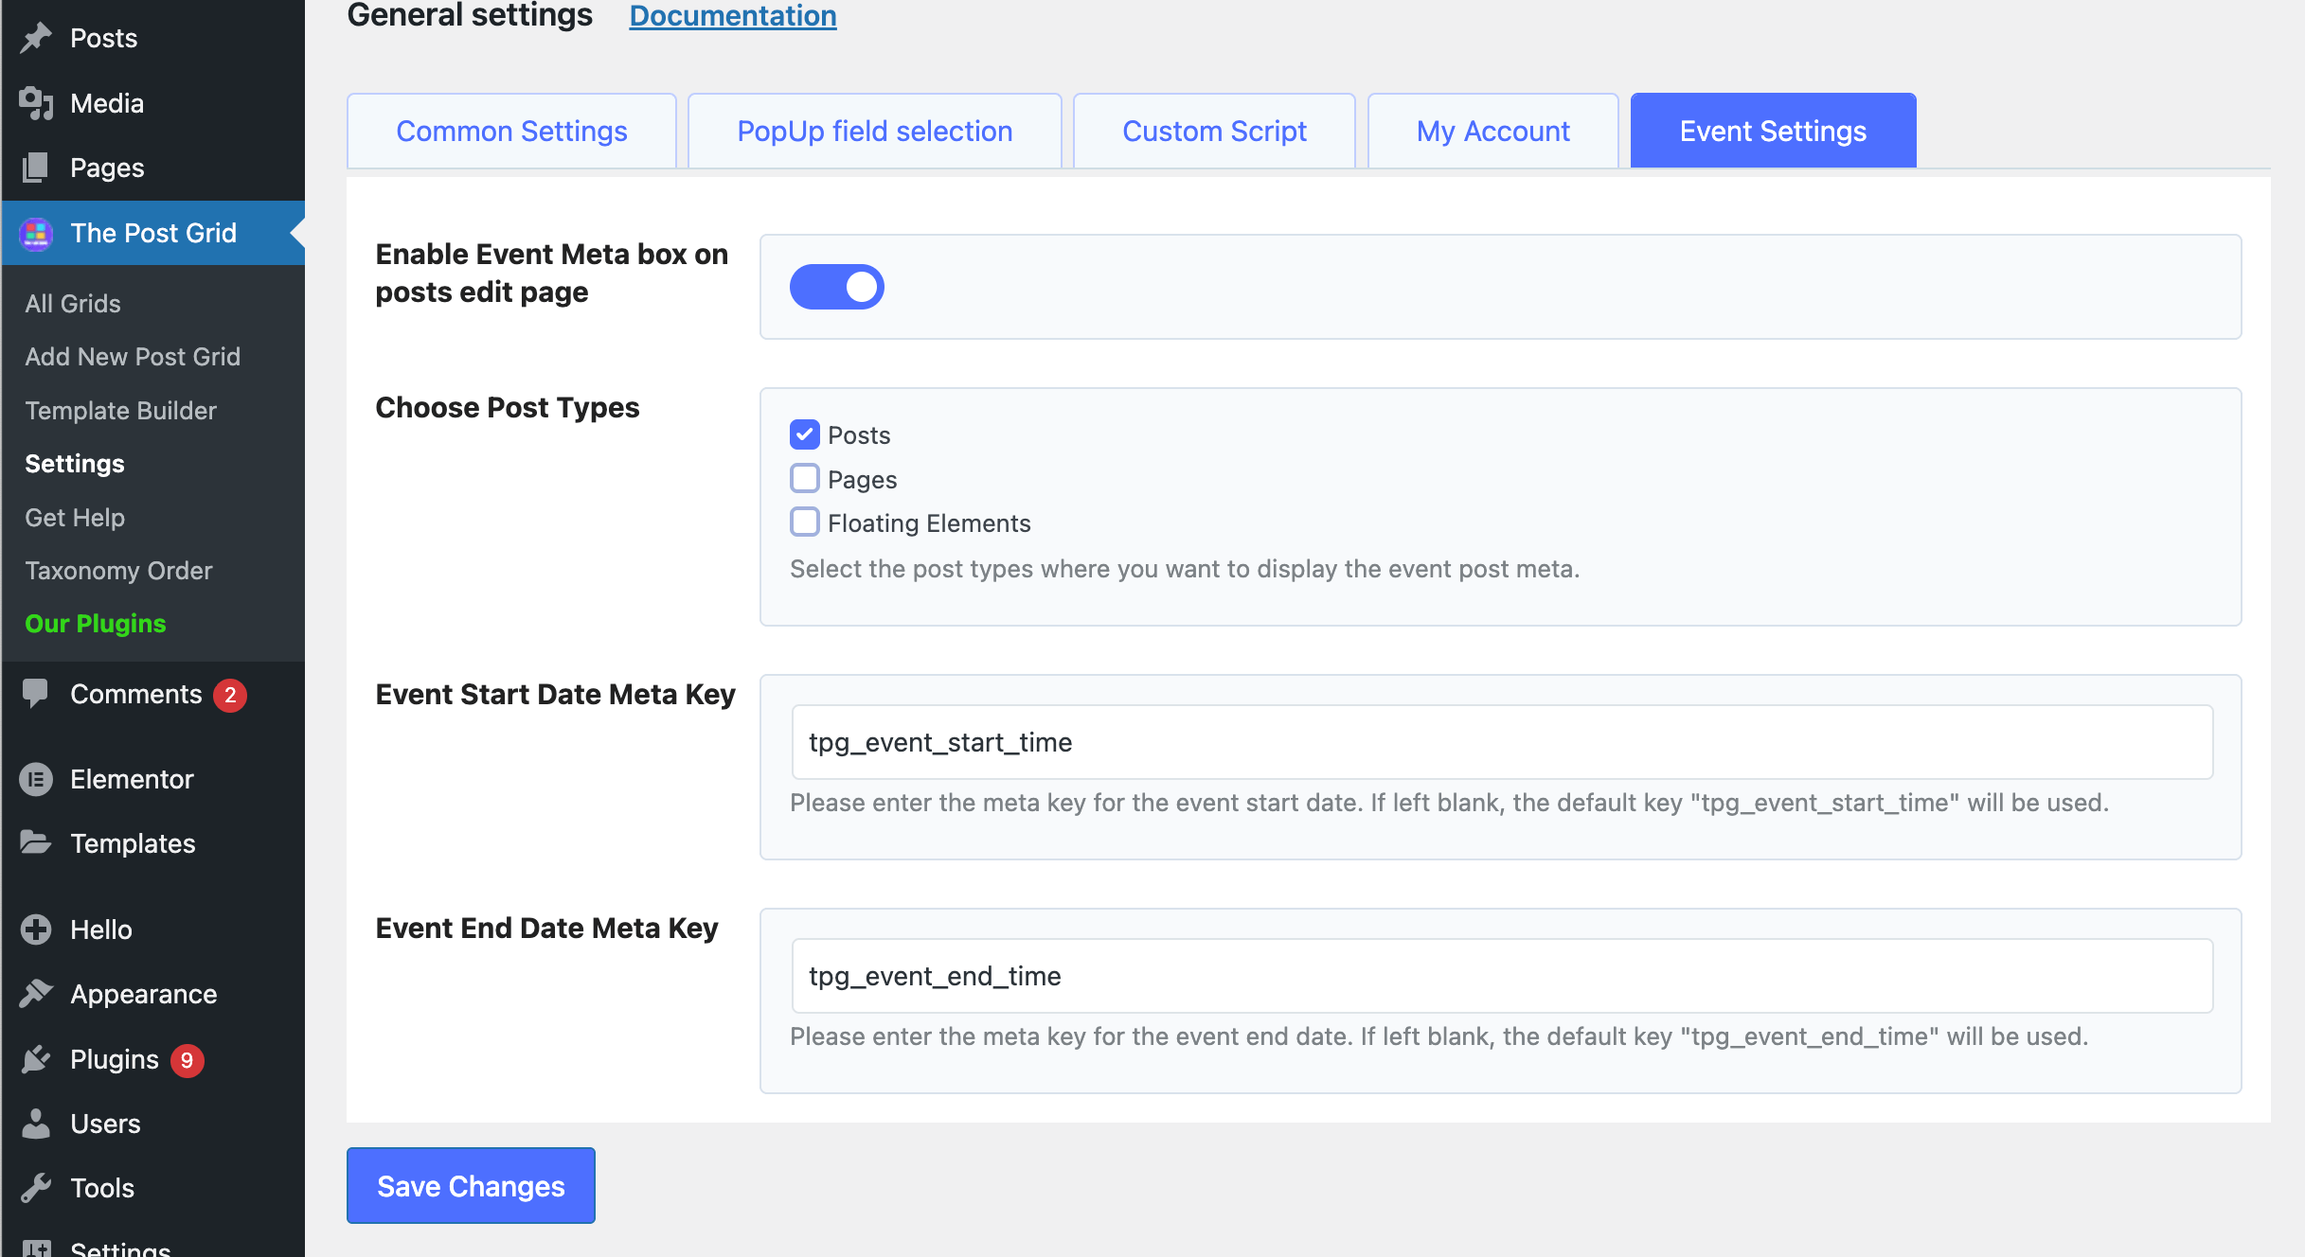Switch to My Account tab

[x=1492, y=131]
